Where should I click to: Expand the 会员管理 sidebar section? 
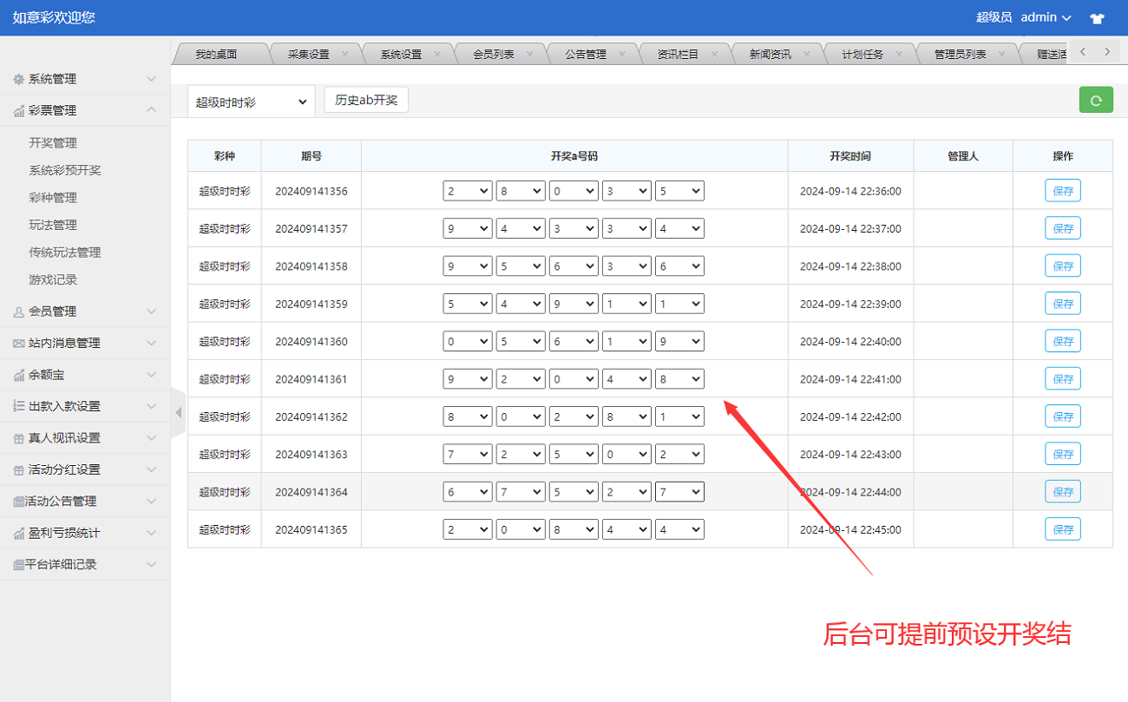coord(85,312)
